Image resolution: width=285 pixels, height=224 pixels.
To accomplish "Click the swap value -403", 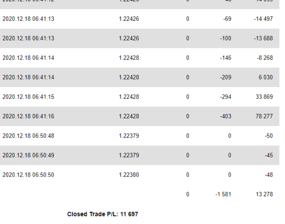I will tap(226, 116).
